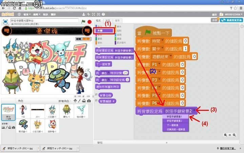
Task: Paint a new backdrop icon
Action: coord(6,128)
